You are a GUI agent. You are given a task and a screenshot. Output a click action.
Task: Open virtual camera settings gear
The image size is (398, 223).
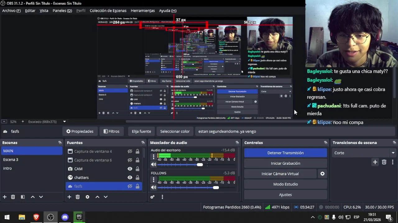(322, 174)
